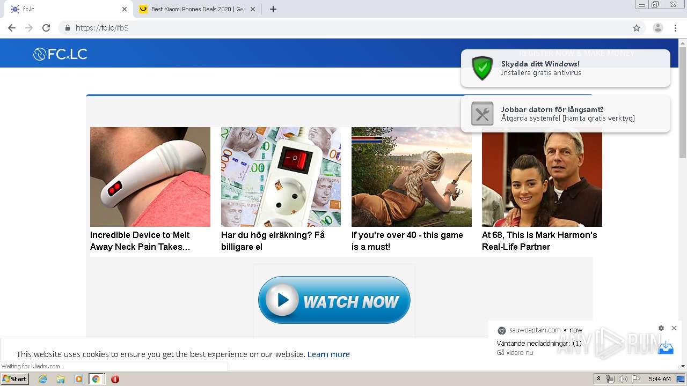Open Learn more cookie link
Screen dimensions: 687x386
328,354
